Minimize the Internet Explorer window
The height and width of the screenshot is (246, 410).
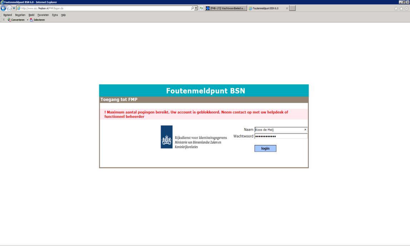400,2
